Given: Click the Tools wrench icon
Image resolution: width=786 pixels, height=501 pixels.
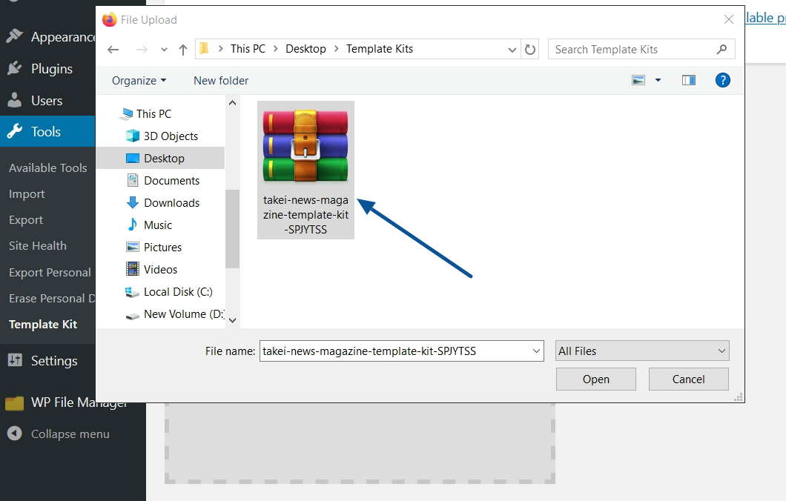Looking at the screenshot, I should tap(15, 131).
